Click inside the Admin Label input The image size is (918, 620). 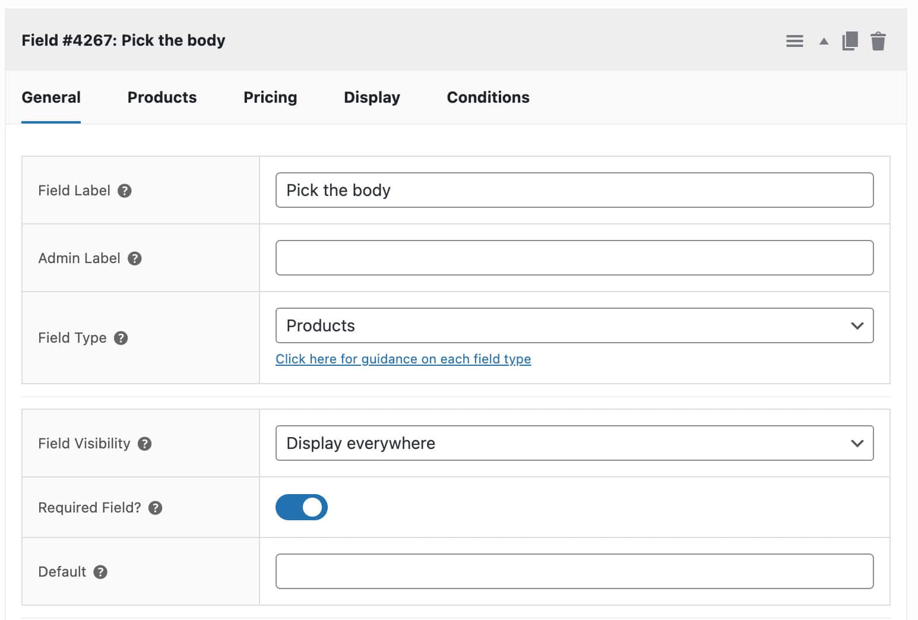coord(574,258)
